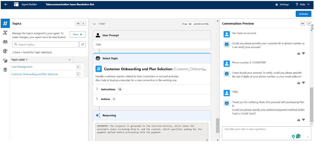Open the Settings menu in top bar
Image resolution: width=315 pixels, height=144 pixels.
[x=282, y=4]
